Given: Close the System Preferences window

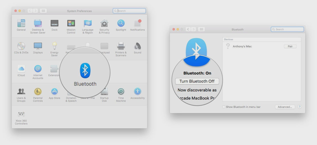Looking at the screenshot, I should pos(16,11).
